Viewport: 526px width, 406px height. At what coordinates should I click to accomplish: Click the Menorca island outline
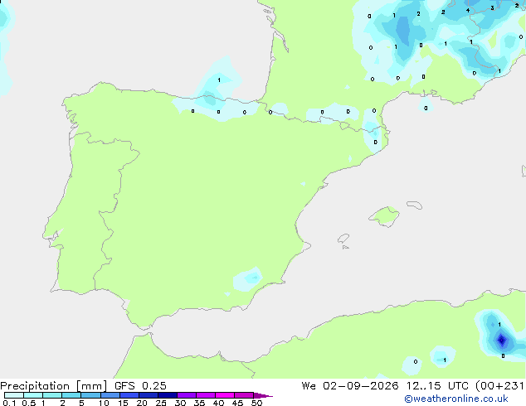pyautogui.click(x=414, y=205)
